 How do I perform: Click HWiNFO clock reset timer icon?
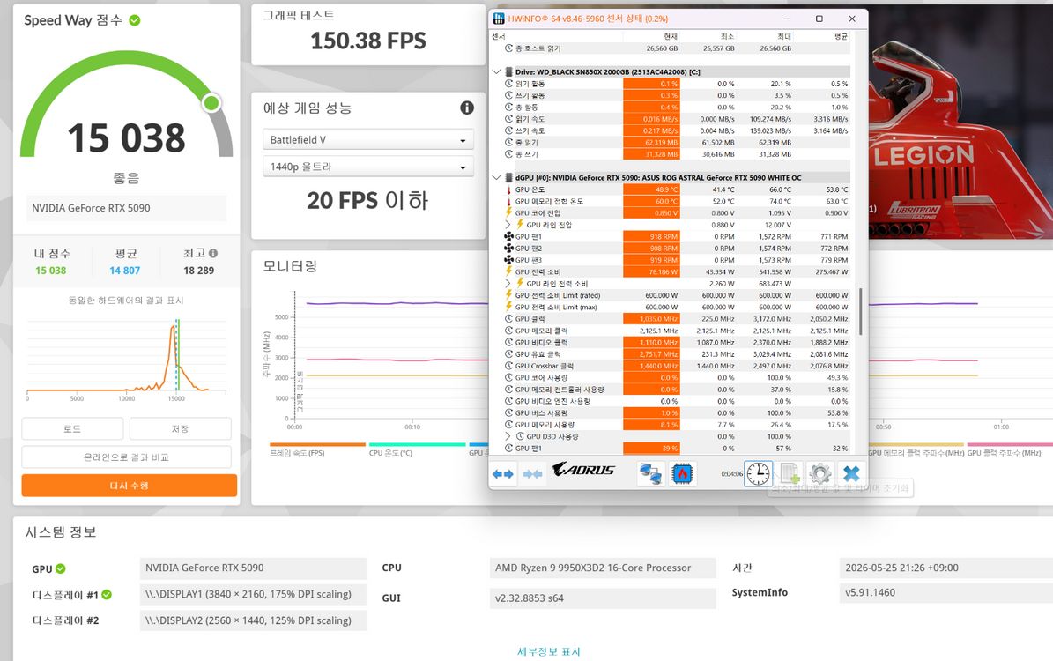[758, 473]
